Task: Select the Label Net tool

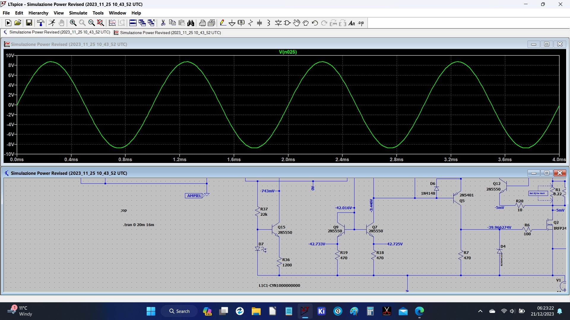Action: click(241, 23)
